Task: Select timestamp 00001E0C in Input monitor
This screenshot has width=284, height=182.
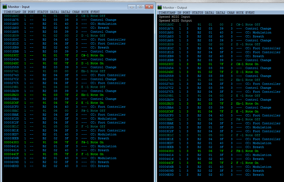Action: [x=11, y=40]
